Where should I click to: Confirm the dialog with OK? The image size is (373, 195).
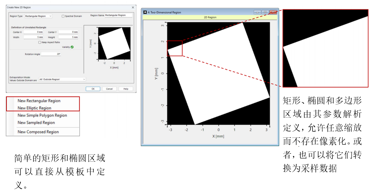point(93,89)
